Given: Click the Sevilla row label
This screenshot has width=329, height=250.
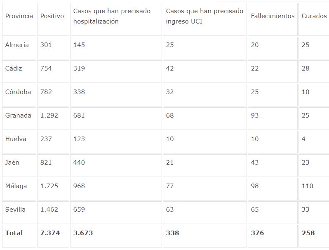Looking at the screenshot, I should coord(15,210).
